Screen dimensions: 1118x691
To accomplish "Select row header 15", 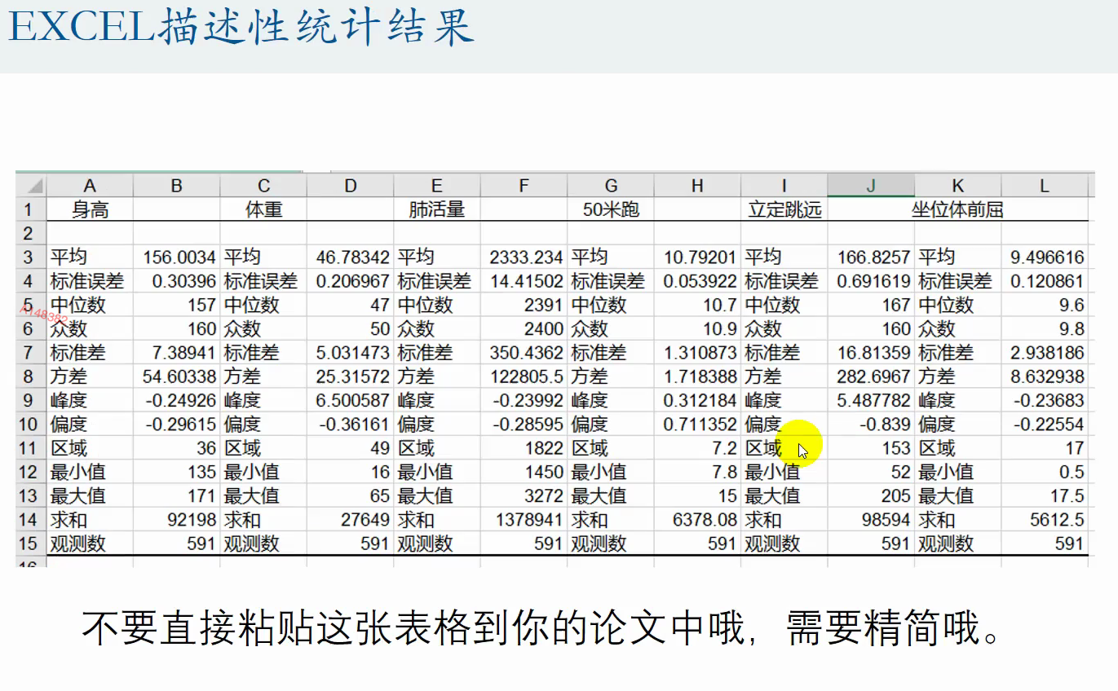I will pyautogui.click(x=31, y=544).
